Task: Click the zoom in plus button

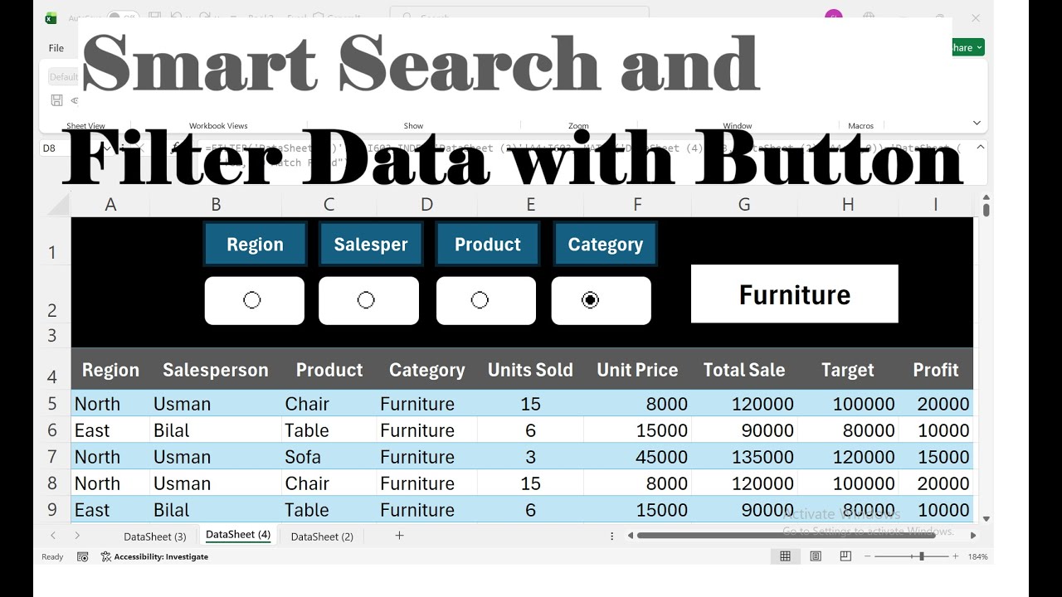Action: (955, 556)
